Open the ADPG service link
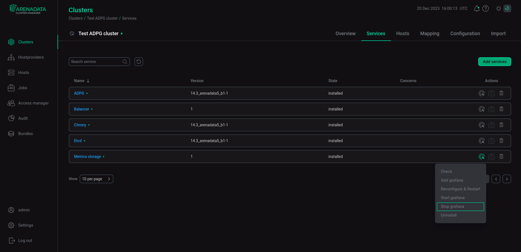Screen dimensions: 521x252 79,93
